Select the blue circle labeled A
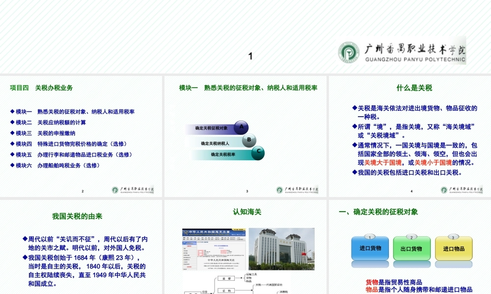This screenshot has width=491, height=294. pos(240,127)
